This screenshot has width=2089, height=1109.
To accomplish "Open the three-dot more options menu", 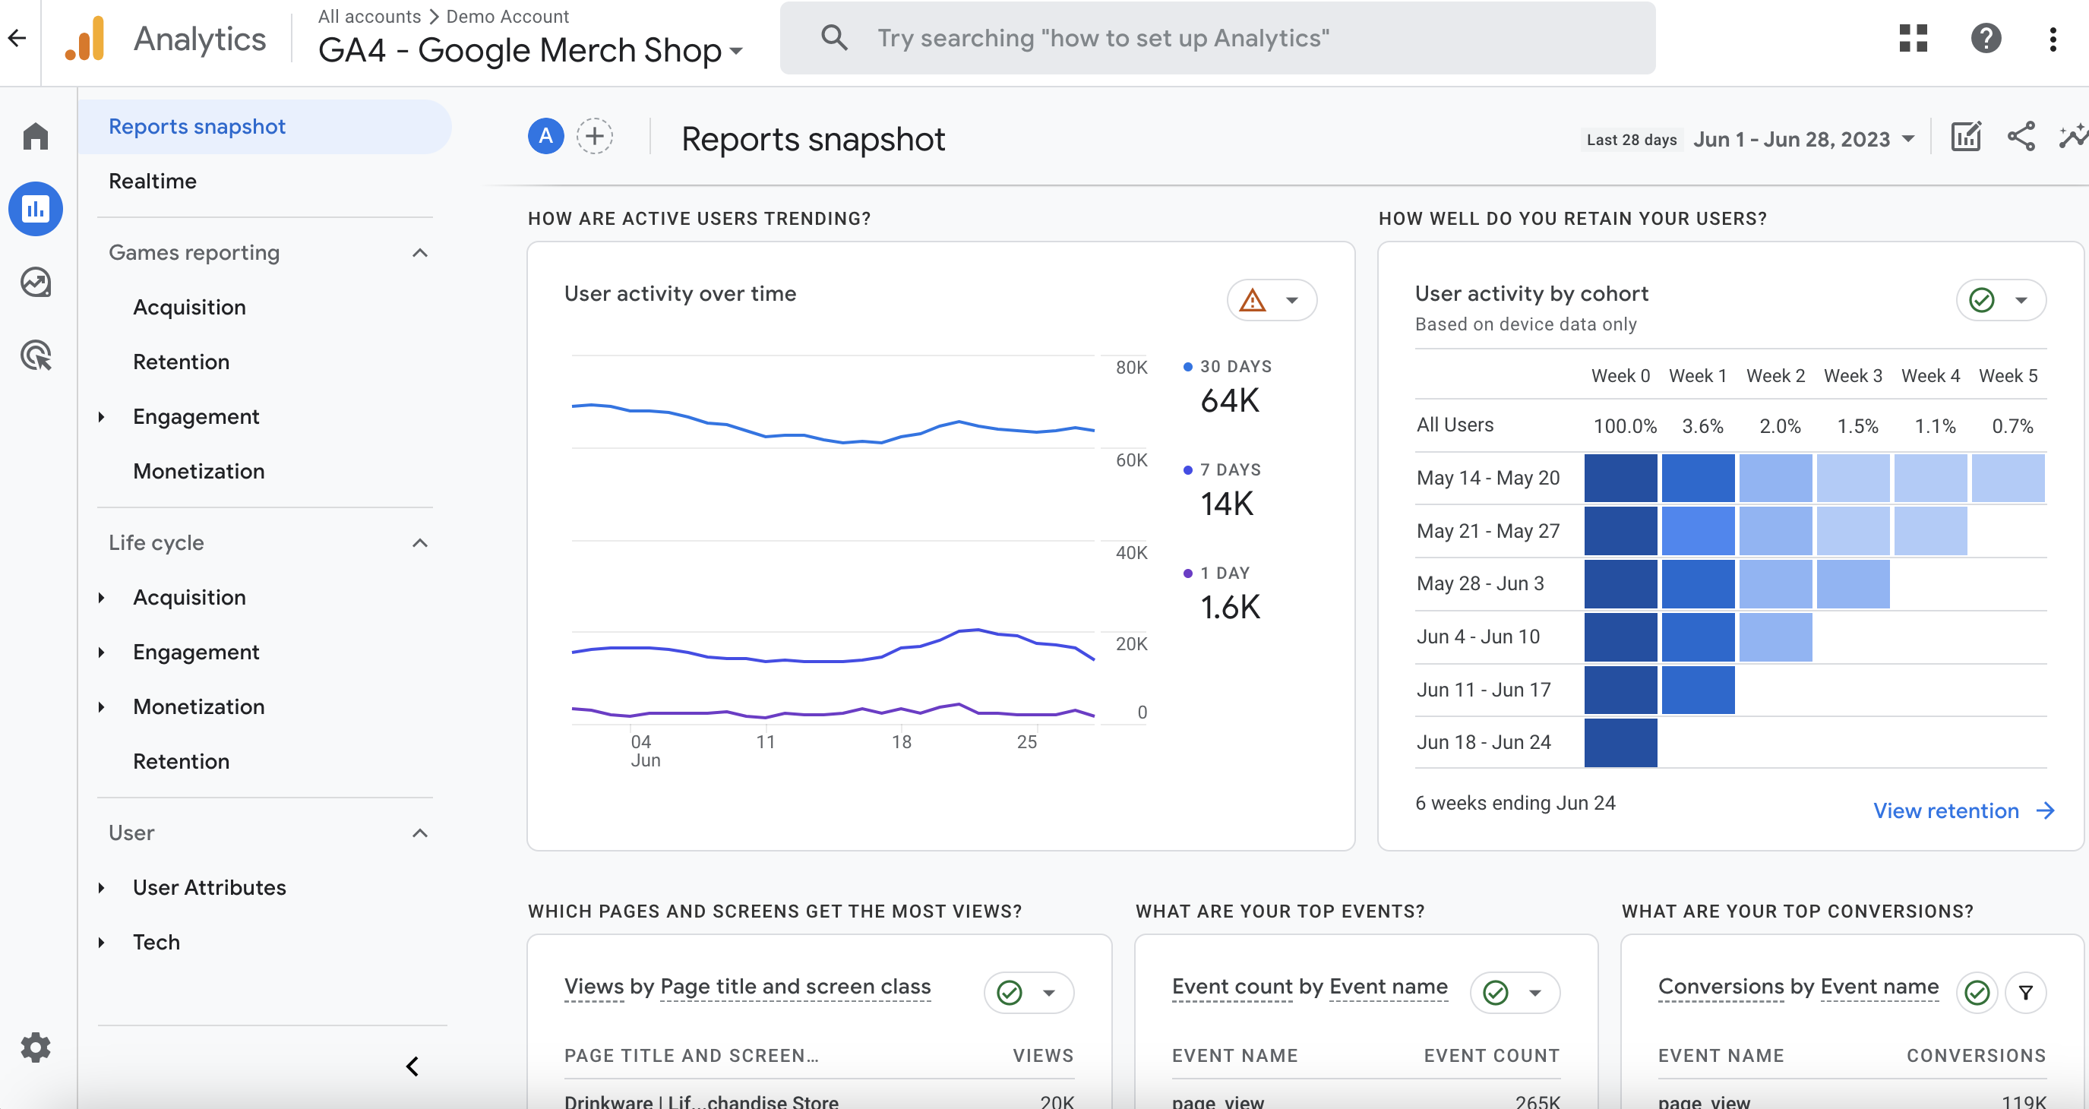I will pos(2053,38).
